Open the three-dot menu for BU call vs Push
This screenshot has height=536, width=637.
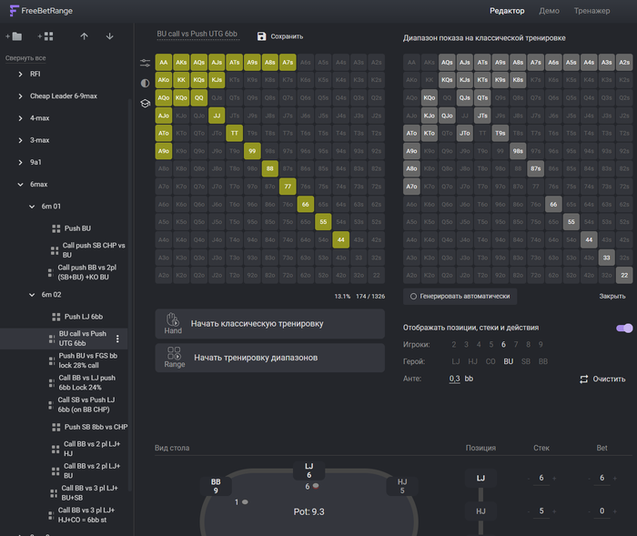tap(117, 339)
